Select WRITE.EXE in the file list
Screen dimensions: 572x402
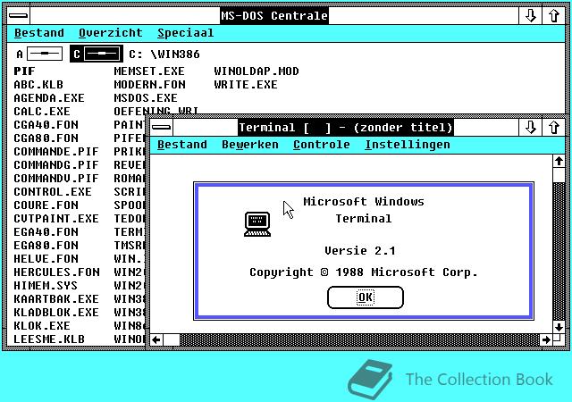coord(246,85)
